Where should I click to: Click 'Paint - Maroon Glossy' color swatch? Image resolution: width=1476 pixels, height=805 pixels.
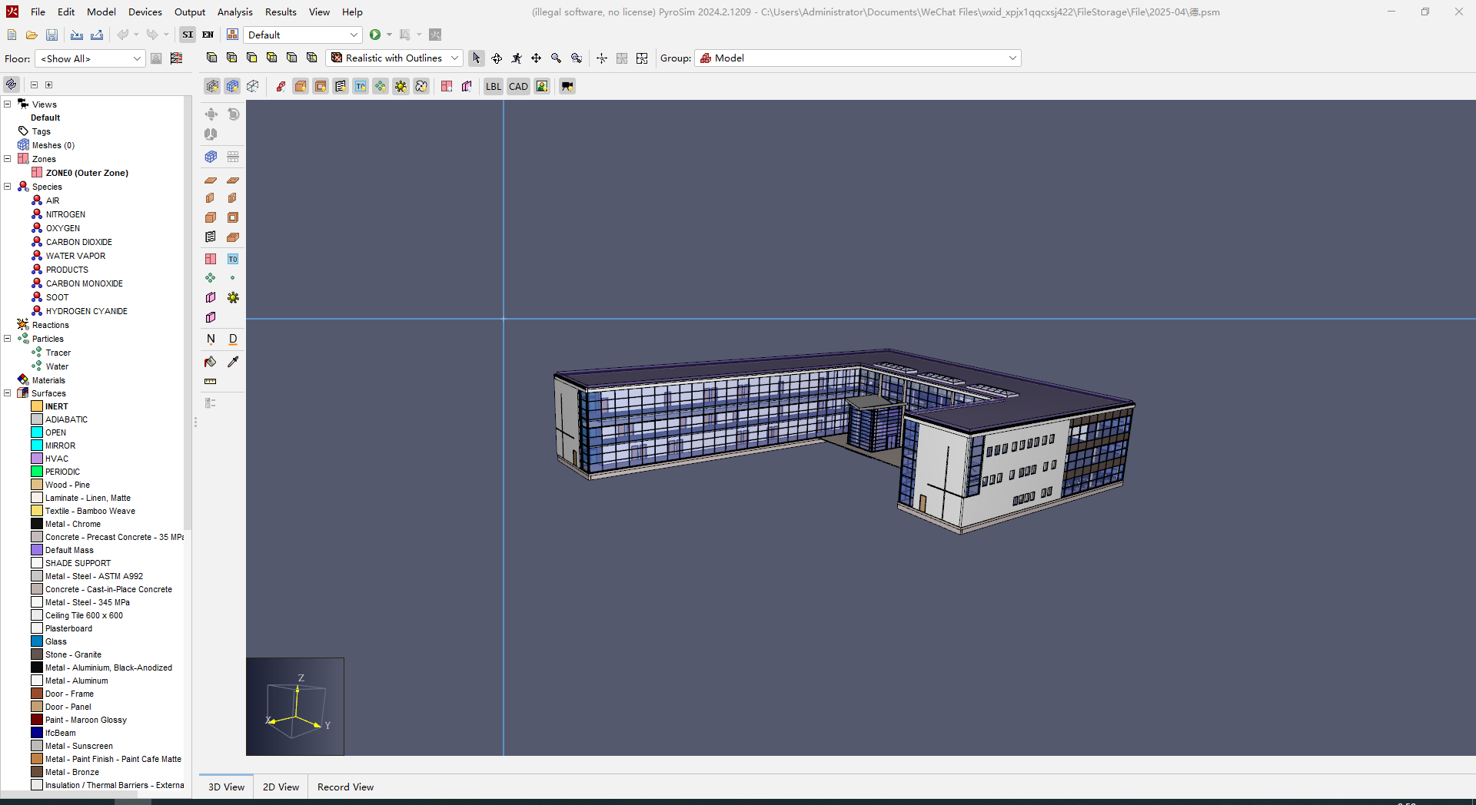[37, 720]
